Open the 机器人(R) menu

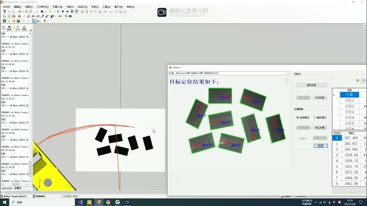coord(58,7)
